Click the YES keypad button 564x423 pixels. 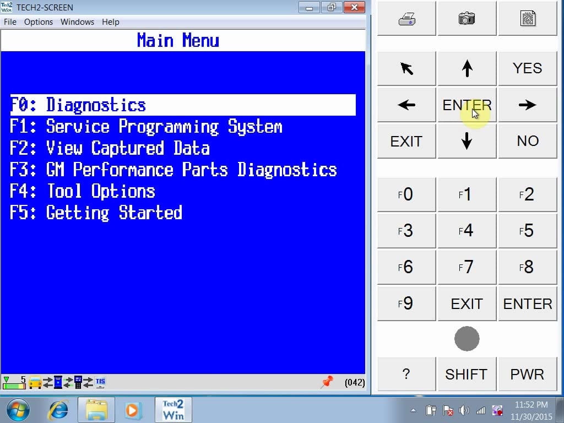527,68
